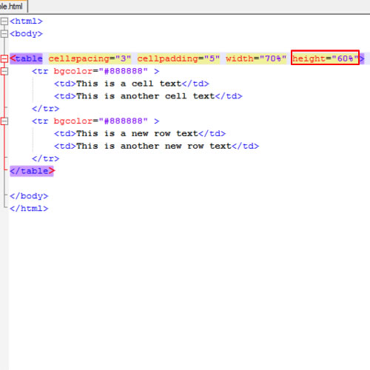
Task: Click the closing </body> tag
Action: [x=29, y=196]
